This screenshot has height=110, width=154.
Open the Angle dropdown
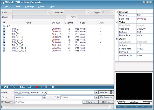tap(112, 13)
